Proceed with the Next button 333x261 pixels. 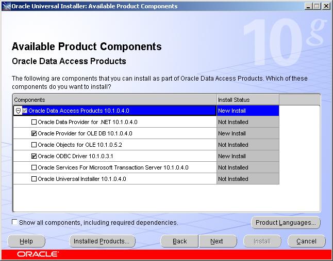[218, 241]
